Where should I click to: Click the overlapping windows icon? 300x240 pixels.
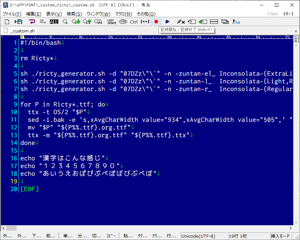225,22
